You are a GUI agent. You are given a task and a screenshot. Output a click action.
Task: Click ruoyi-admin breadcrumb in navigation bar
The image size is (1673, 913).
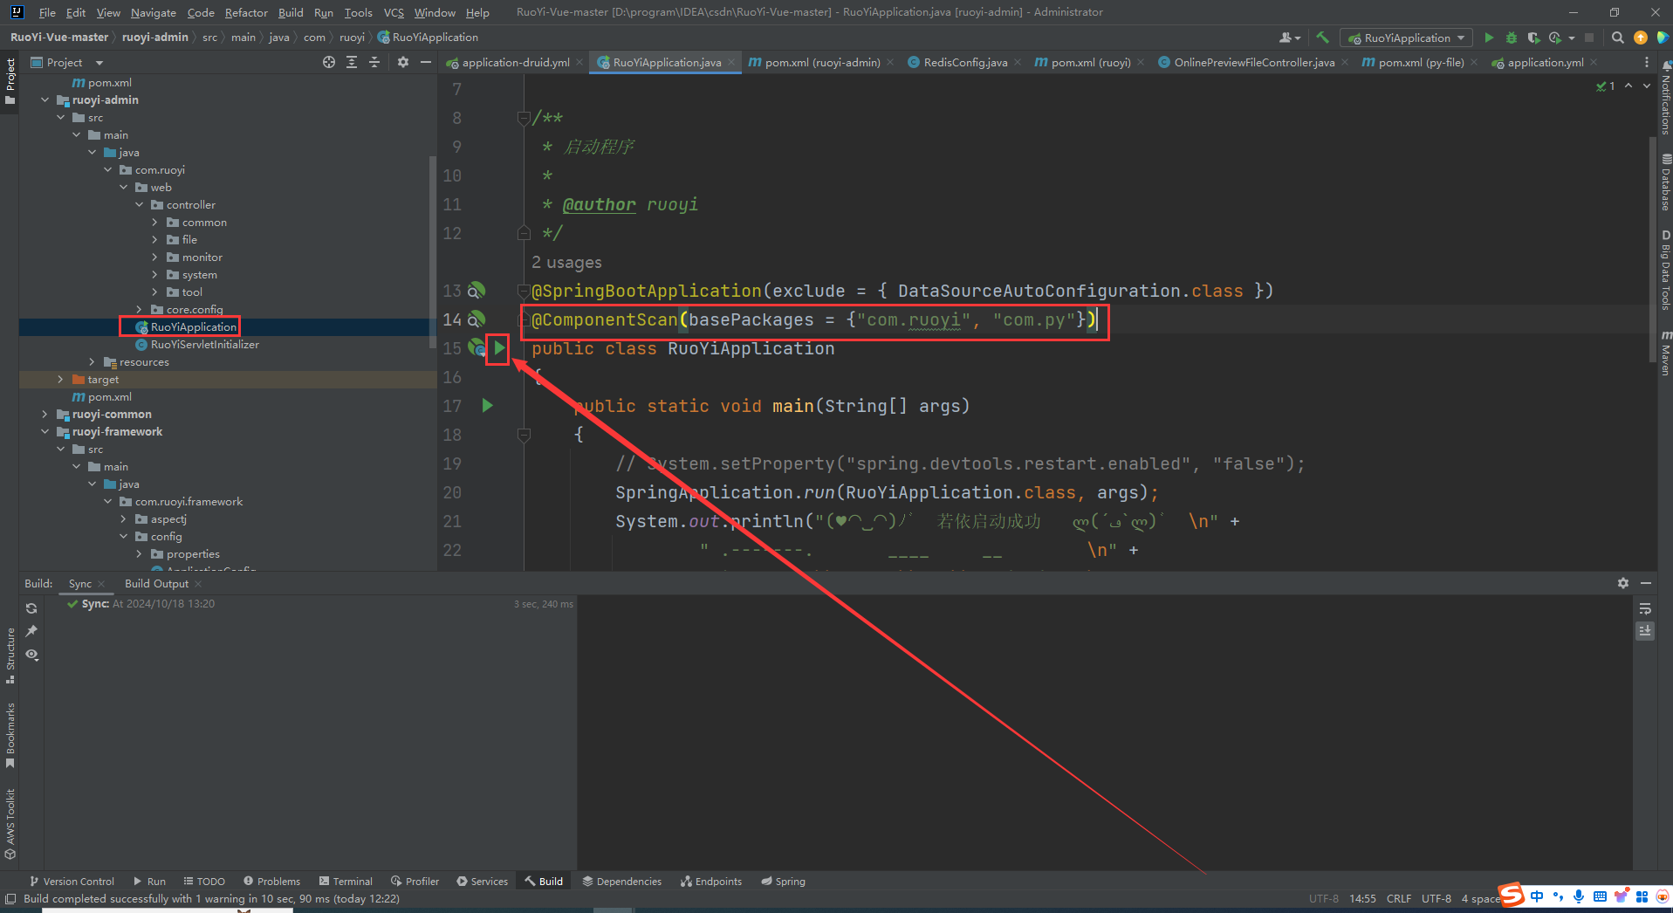coord(154,37)
